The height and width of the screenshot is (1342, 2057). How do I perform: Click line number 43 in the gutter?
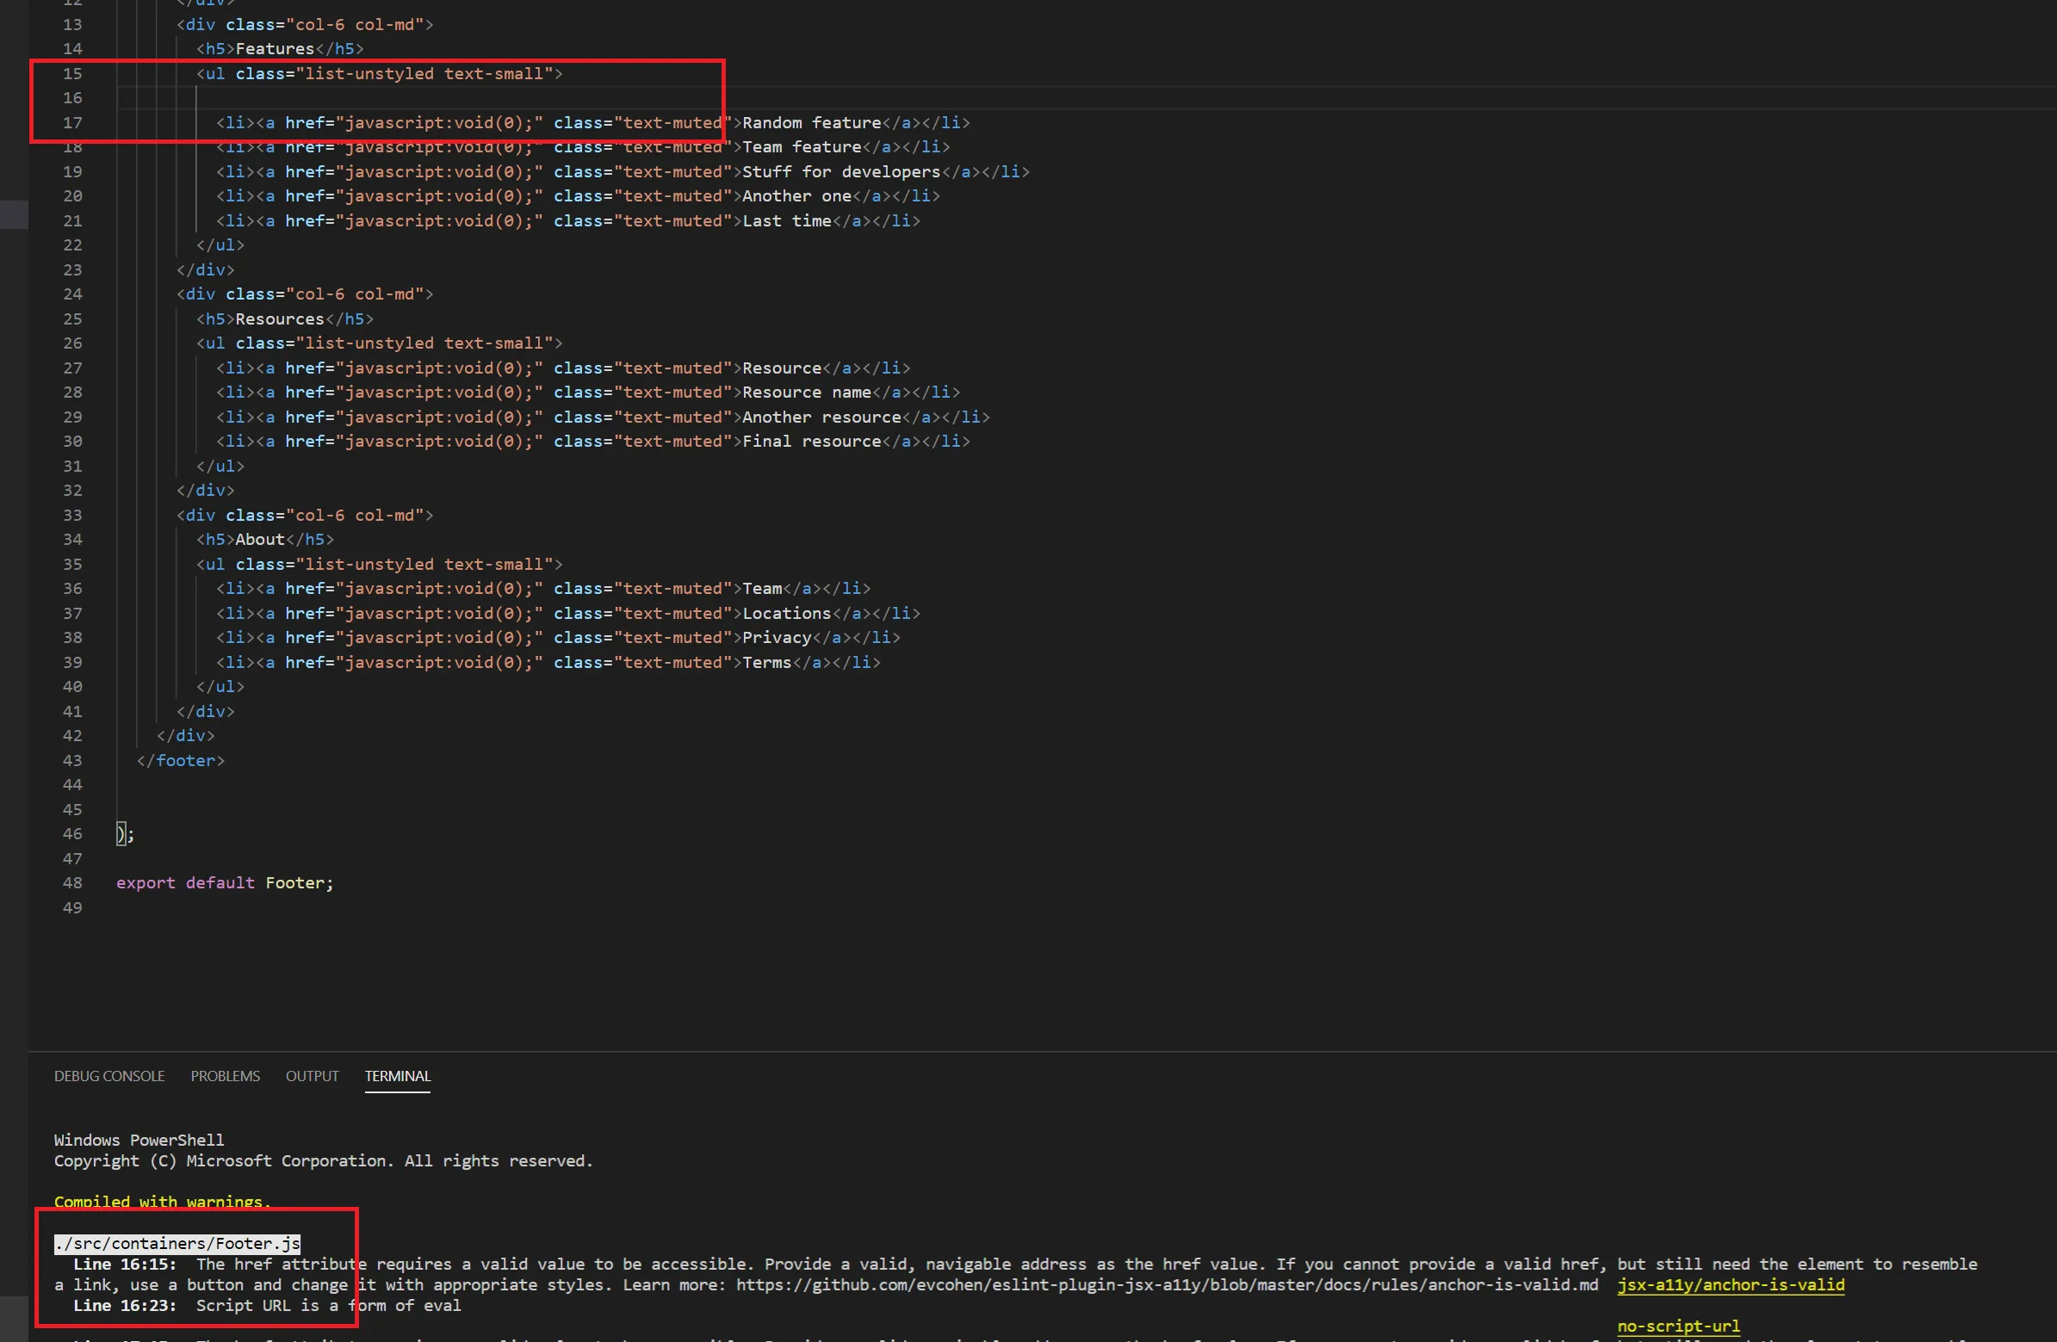coord(72,760)
